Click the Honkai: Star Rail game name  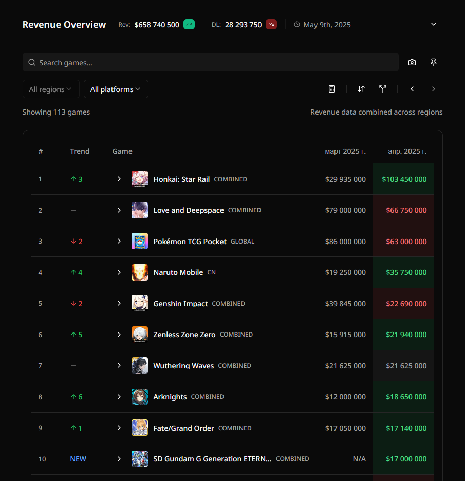(181, 179)
